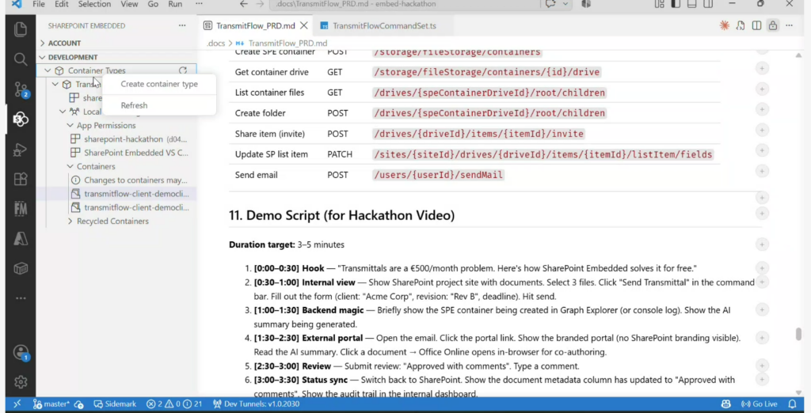Screen dimensions: 811x413
Task: Close the TransmitFlow_PRD.md tab
Action: pos(304,25)
